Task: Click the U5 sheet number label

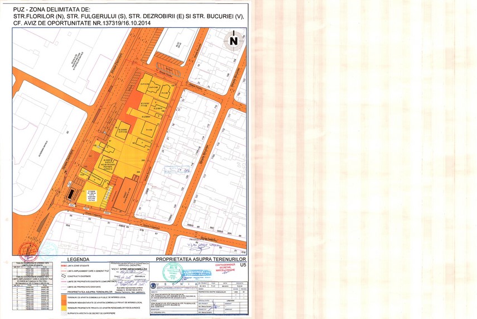Action: tap(242, 265)
